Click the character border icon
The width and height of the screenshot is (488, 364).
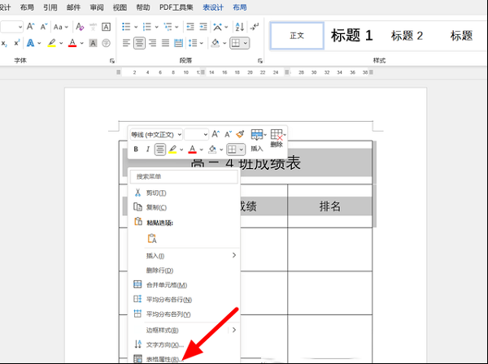coord(106,27)
